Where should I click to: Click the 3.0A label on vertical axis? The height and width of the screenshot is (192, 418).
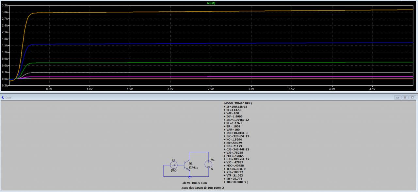click(5, 12)
